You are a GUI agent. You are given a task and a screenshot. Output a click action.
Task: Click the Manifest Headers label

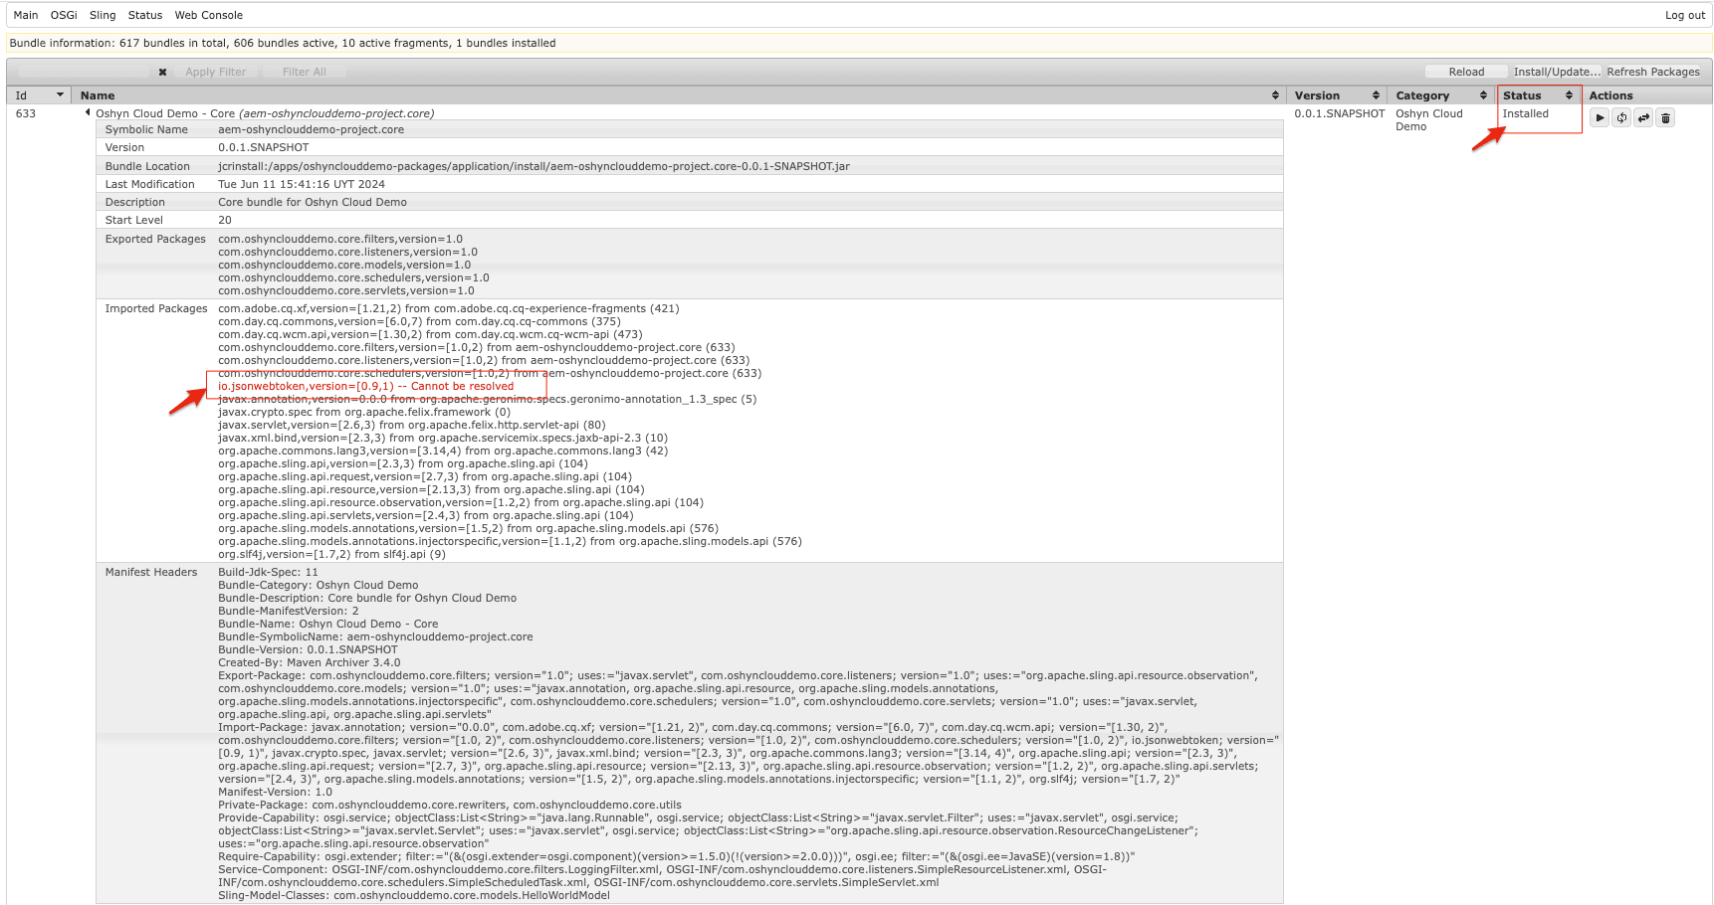point(151,572)
